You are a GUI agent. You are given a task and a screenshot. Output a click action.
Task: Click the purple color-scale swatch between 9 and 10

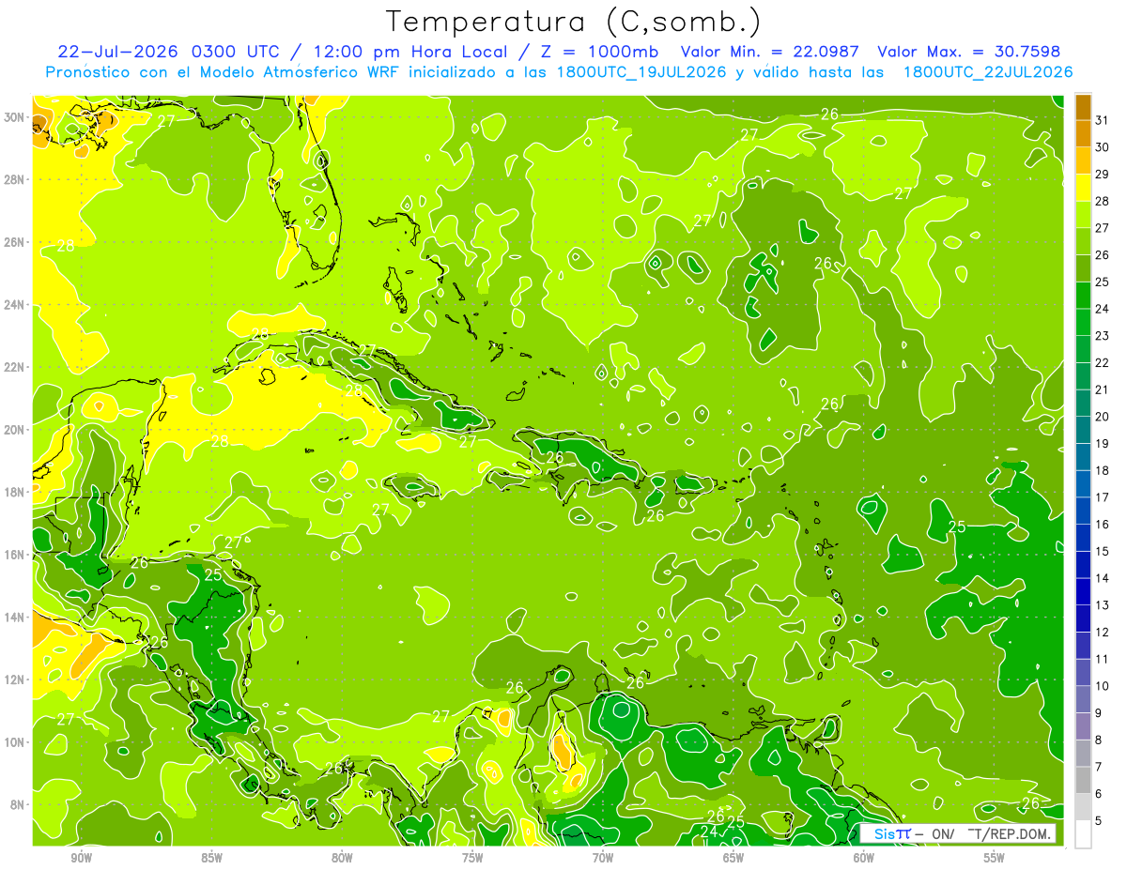coord(1083,699)
